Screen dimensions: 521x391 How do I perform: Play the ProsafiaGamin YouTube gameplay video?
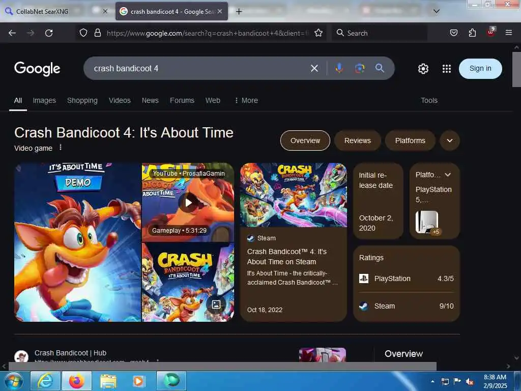188,202
